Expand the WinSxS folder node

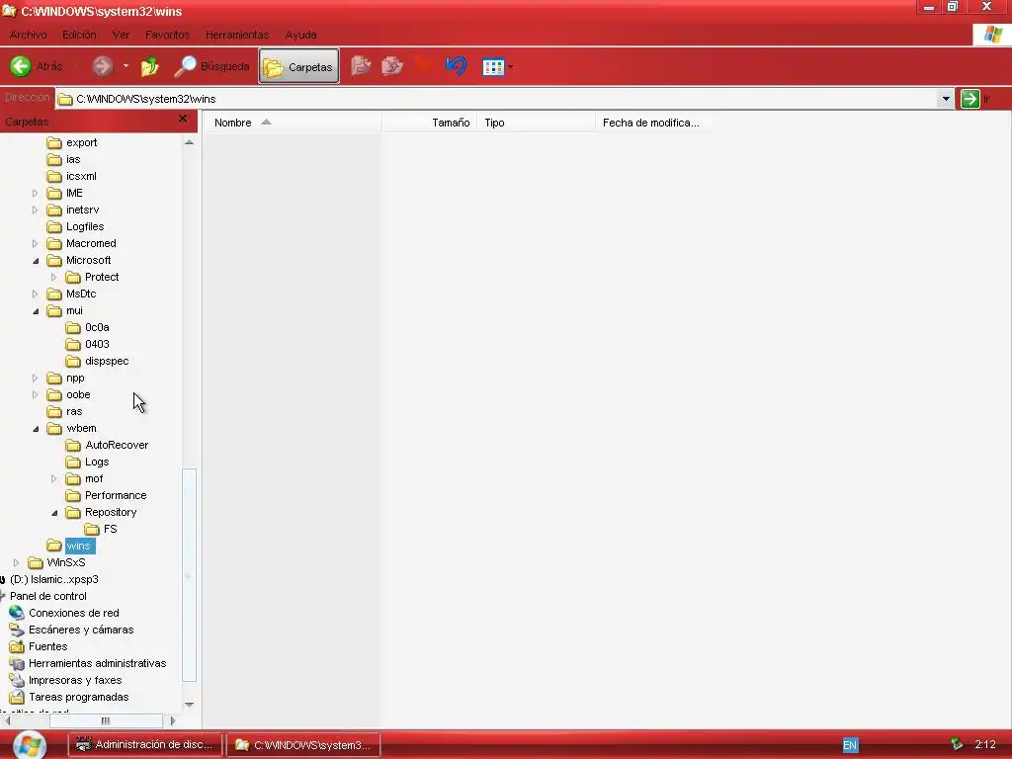16,562
